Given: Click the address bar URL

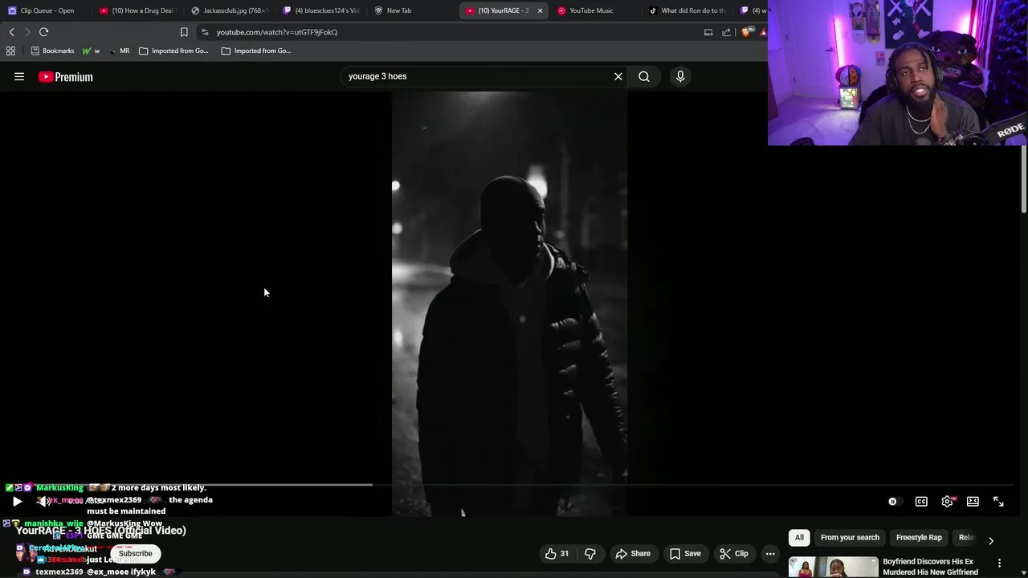Looking at the screenshot, I should 277,32.
